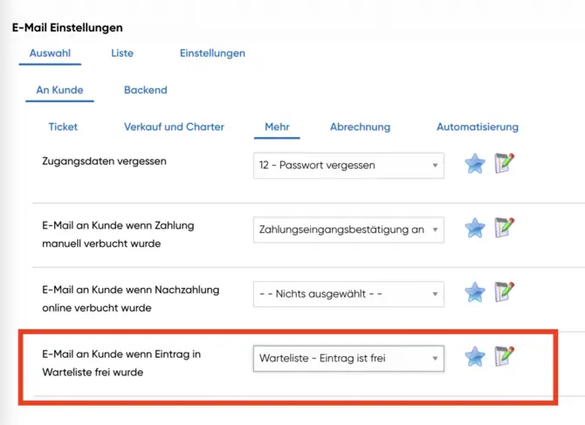Go to the Ticket sub-tab

point(63,127)
